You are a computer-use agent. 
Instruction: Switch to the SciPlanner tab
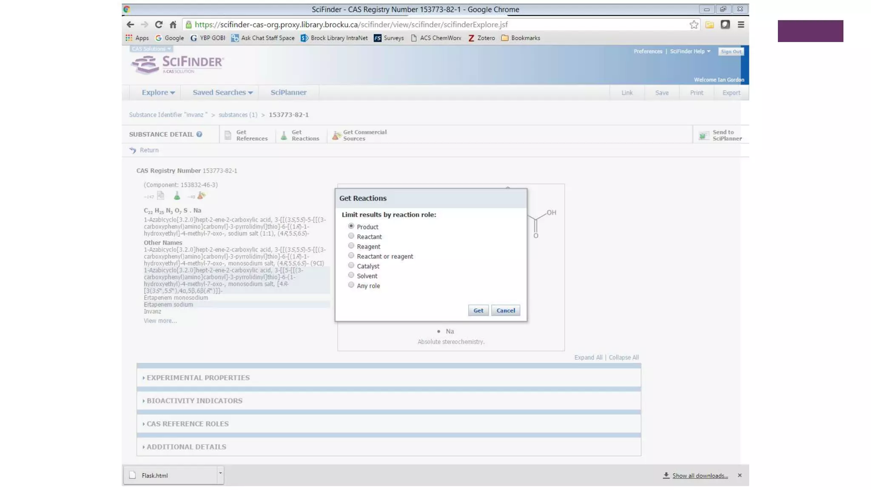288,92
